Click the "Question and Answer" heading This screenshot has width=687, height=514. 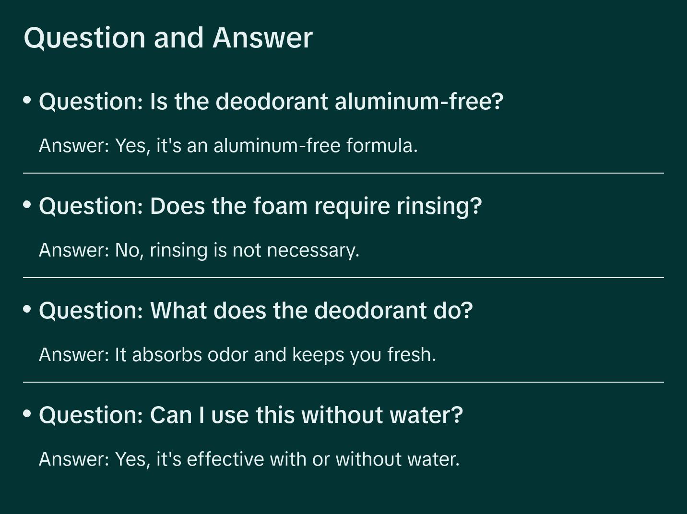168,37
